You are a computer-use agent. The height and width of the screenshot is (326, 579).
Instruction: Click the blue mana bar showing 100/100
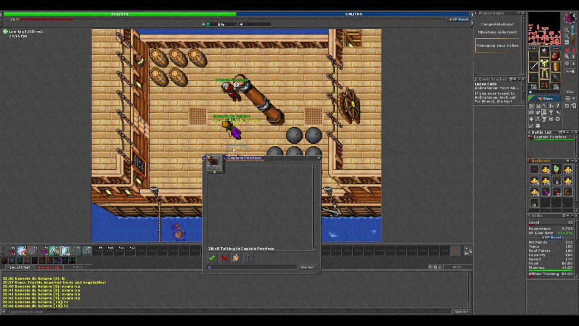click(x=353, y=14)
